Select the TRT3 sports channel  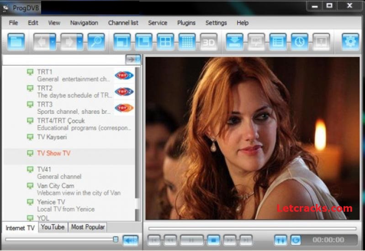(x=69, y=108)
